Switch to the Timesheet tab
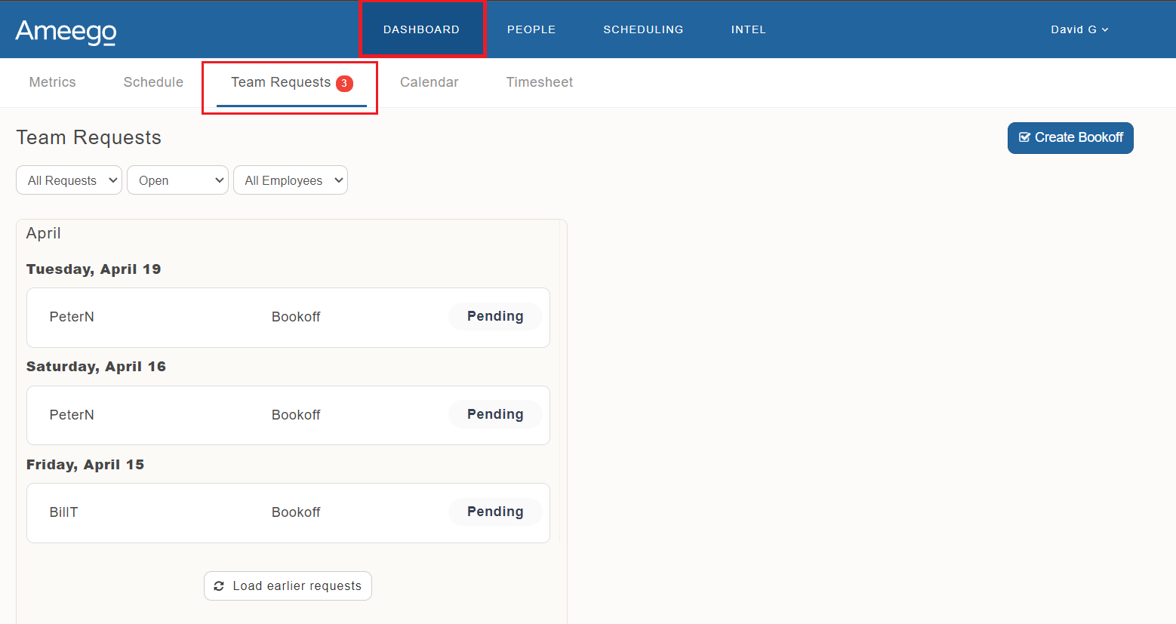The width and height of the screenshot is (1176, 624). click(540, 81)
